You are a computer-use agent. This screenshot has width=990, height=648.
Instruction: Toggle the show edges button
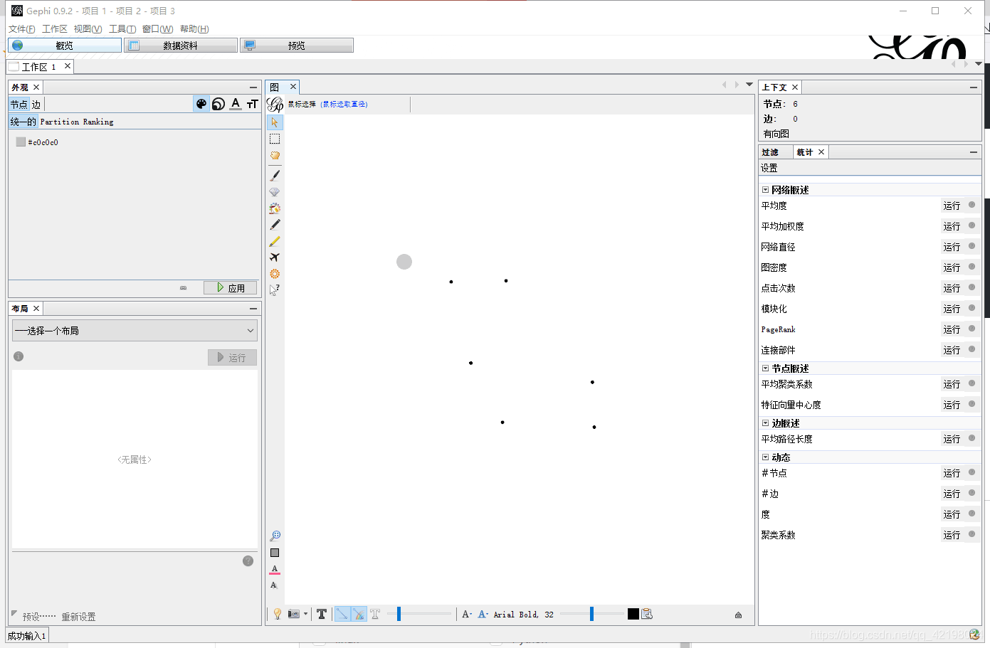[x=342, y=614]
